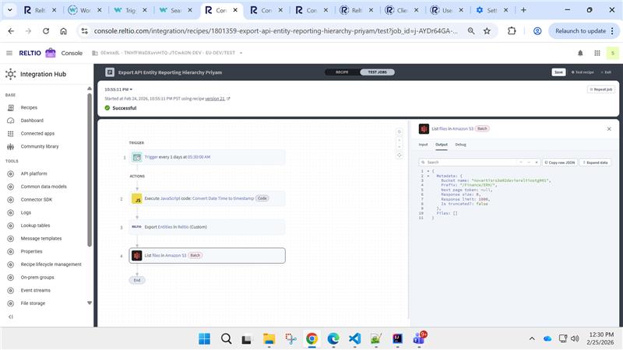Open Community library in the sidebar
The width and height of the screenshot is (623, 350).
40,146
